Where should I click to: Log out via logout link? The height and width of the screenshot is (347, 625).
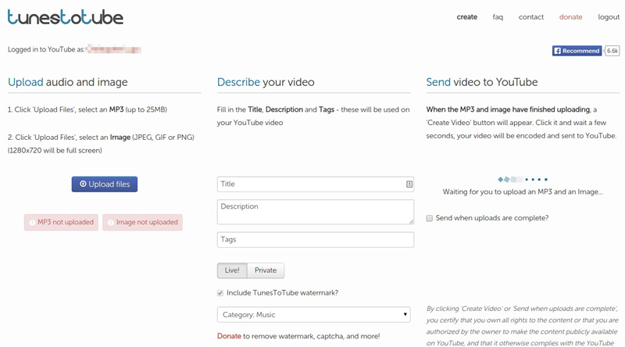coord(609,17)
